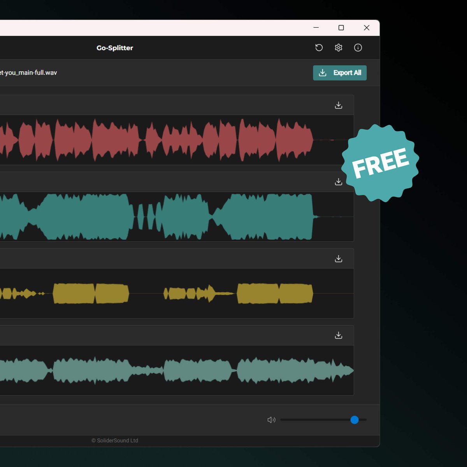The height and width of the screenshot is (467, 467).
Task: Open settings with the gear icon
Action: (x=339, y=47)
